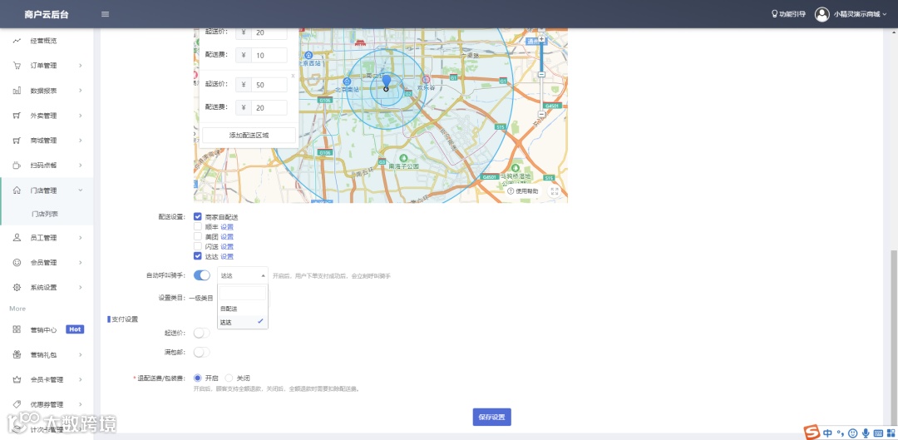Image resolution: width=898 pixels, height=440 pixels.
Task: Open 经营概况 from its chart icon
Action: click(x=17, y=41)
